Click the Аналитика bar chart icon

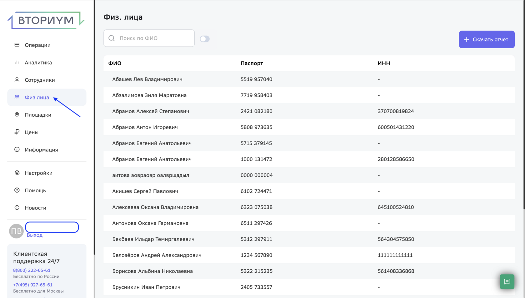coord(17,62)
